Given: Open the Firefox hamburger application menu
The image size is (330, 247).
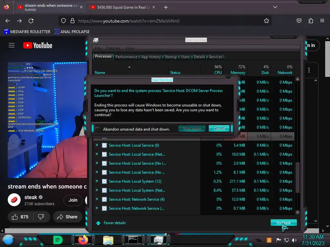Looking at the screenshot, I should [x=322, y=21].
